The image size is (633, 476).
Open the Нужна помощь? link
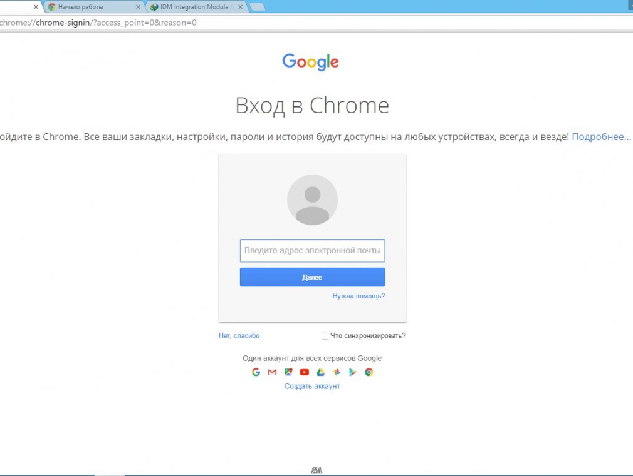(358, 296)
